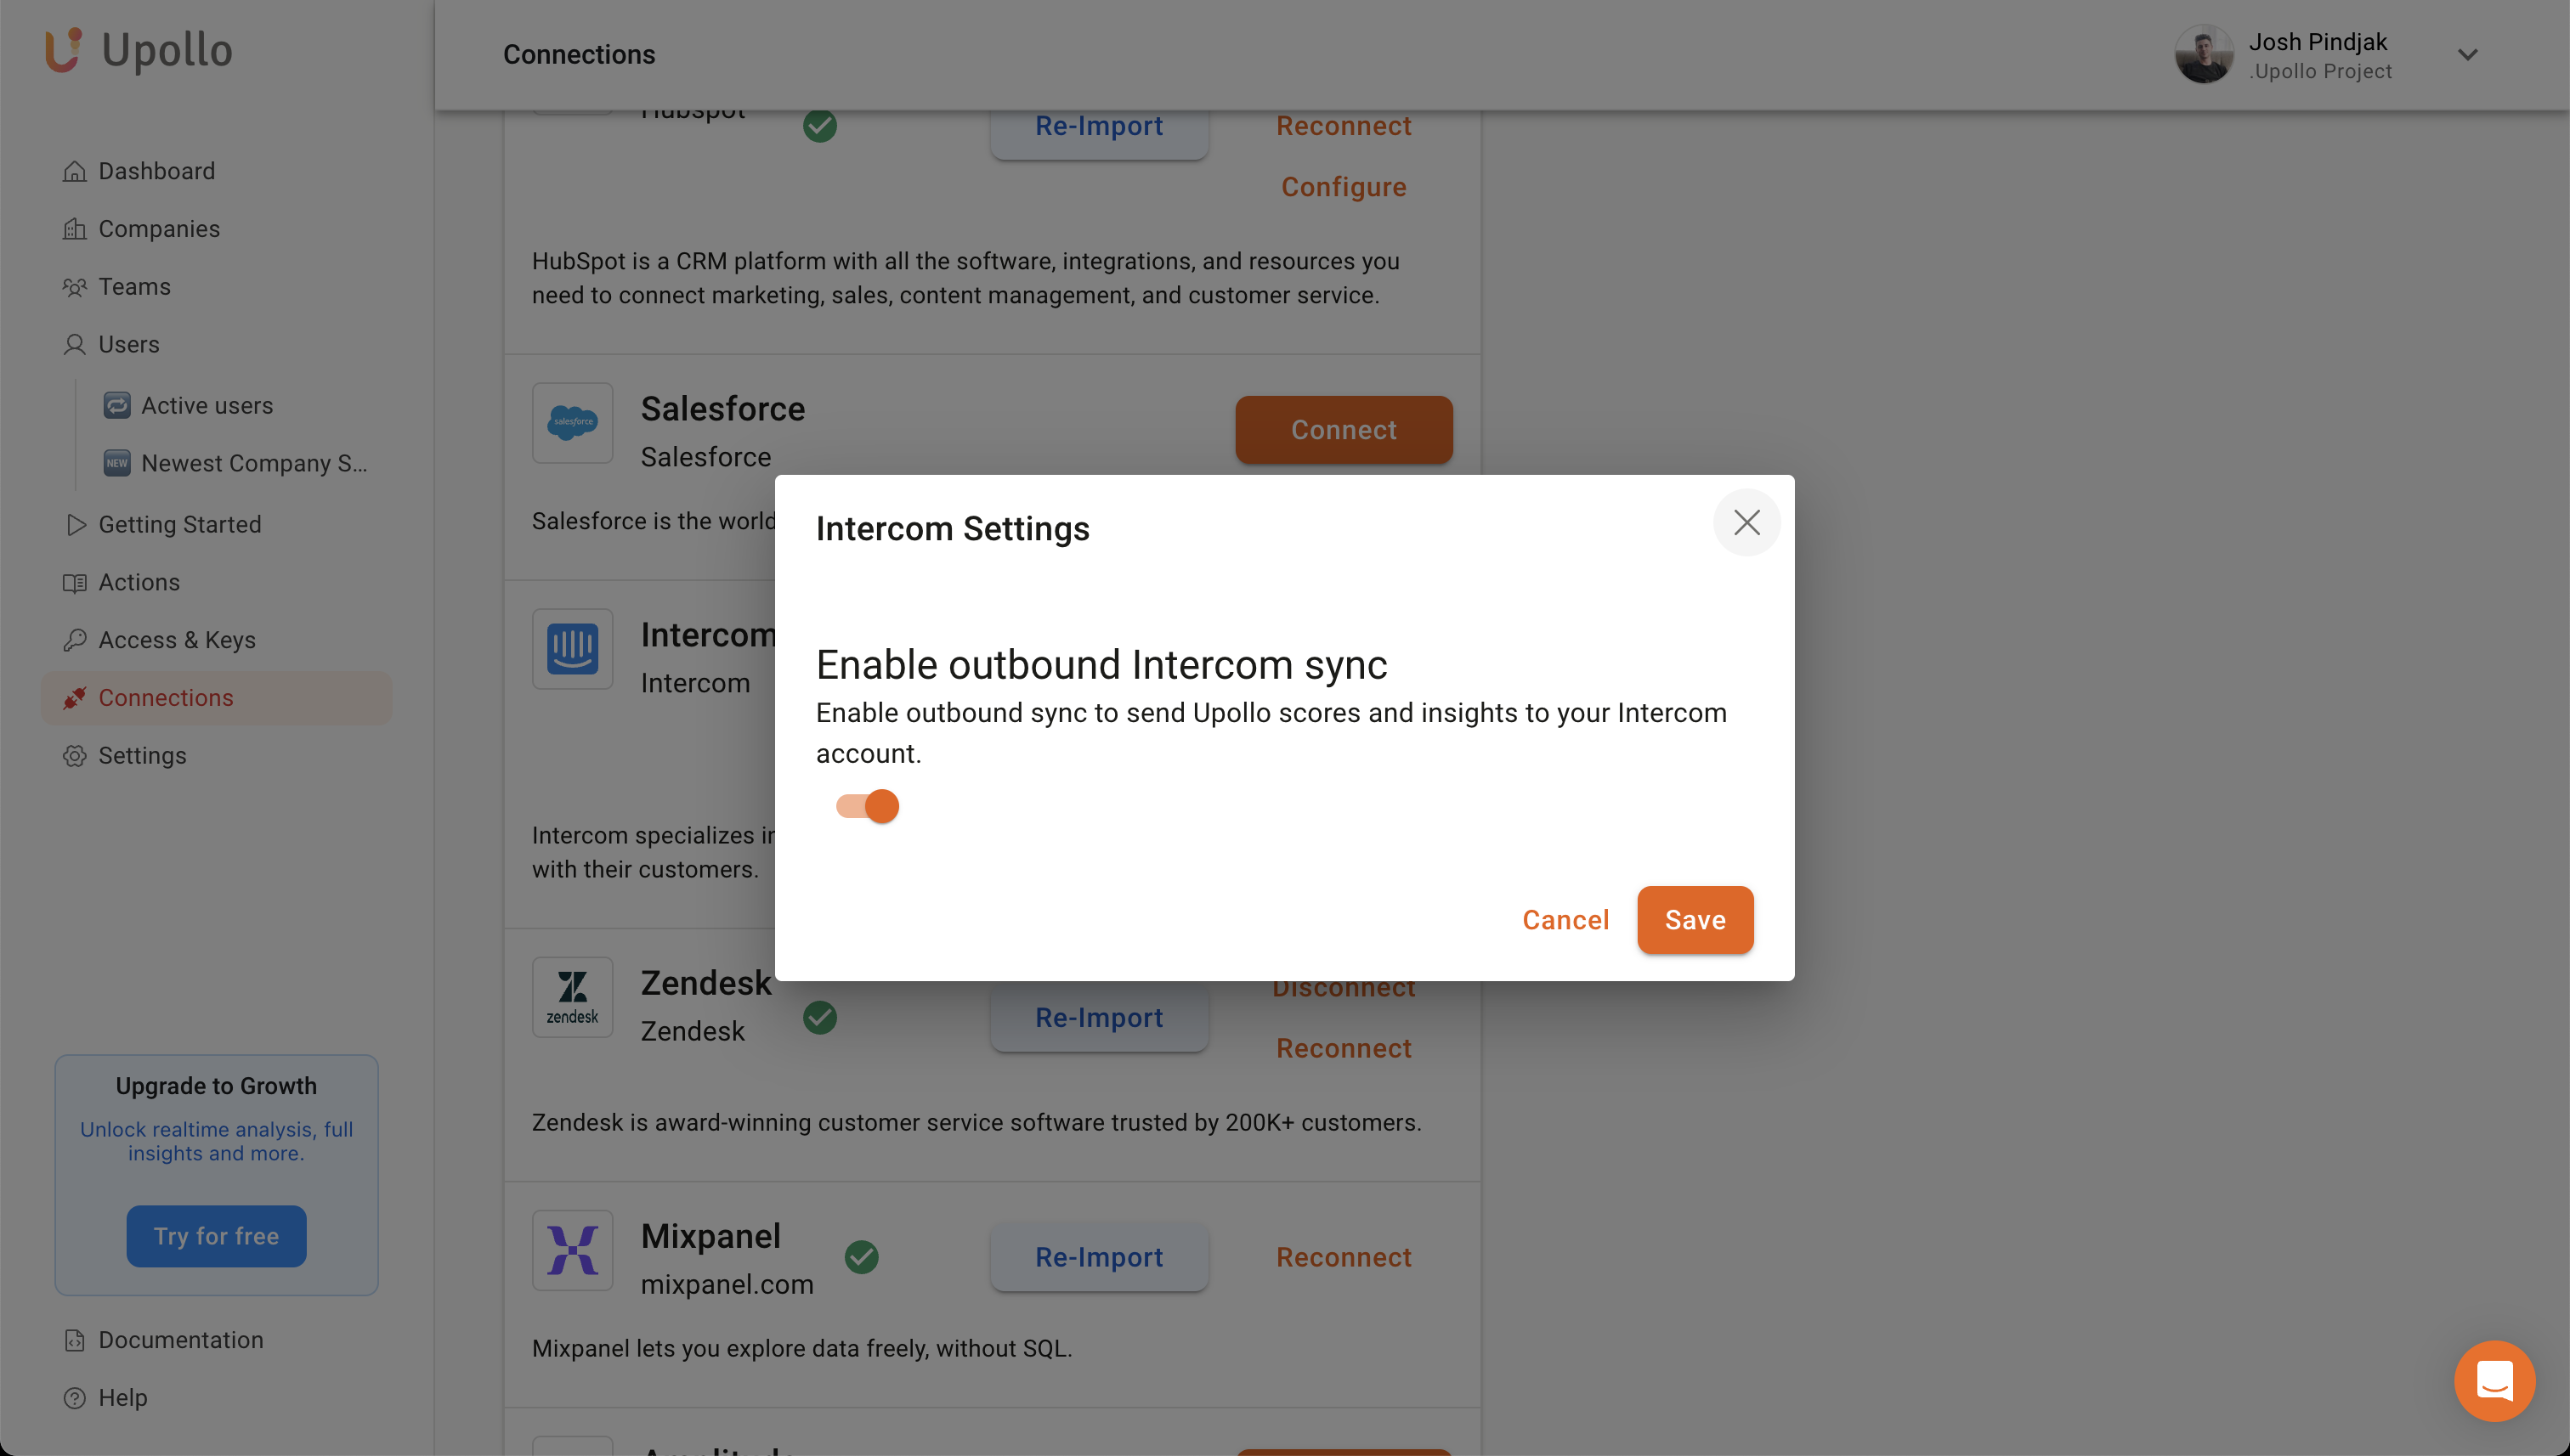Click Josh Pindjak's profile avatar
This screenshot has width=2570, height=1456.
pyautogui.click(x=2203, y=55)
